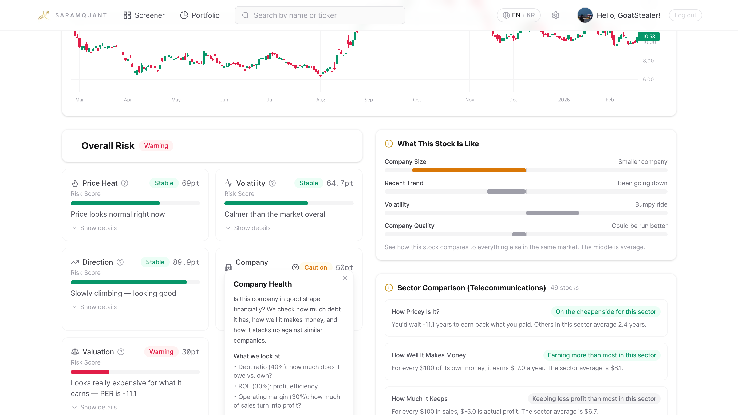
Task: Expand Show details under Volatility
Action: pyautogui.click(x=252, y=228)
